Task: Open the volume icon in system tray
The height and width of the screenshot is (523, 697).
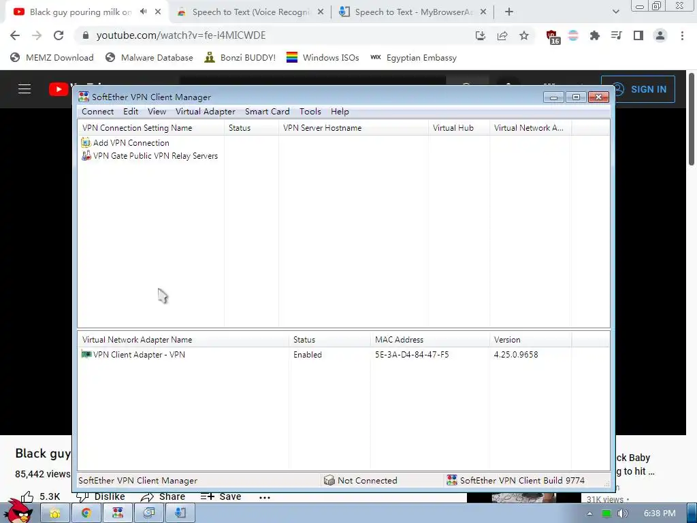Action: pyautogui.click(x=622, y=513)
